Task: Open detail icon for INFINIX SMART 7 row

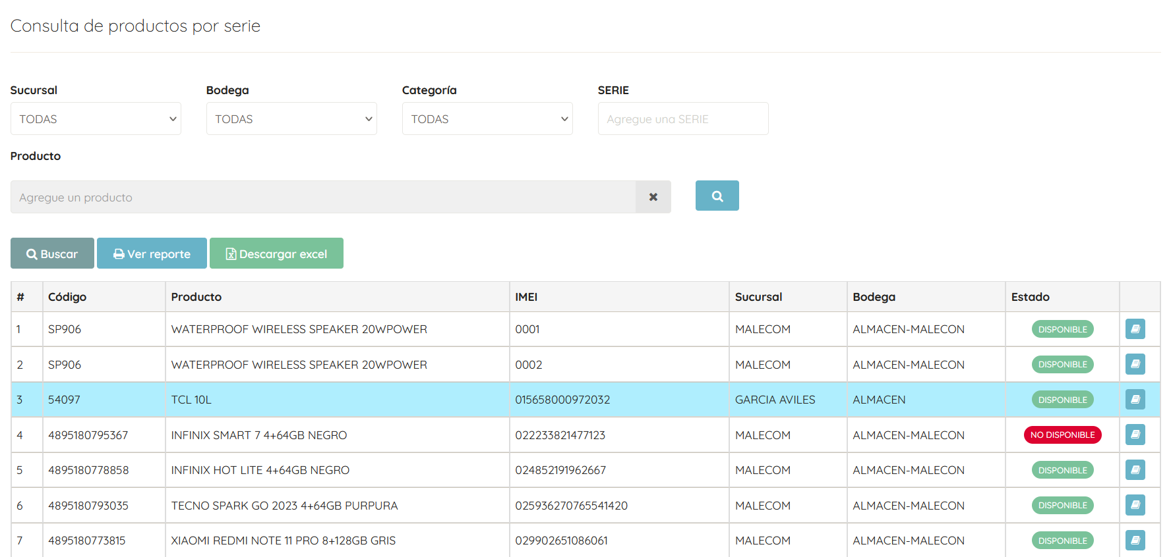Action: [1135, 435]
